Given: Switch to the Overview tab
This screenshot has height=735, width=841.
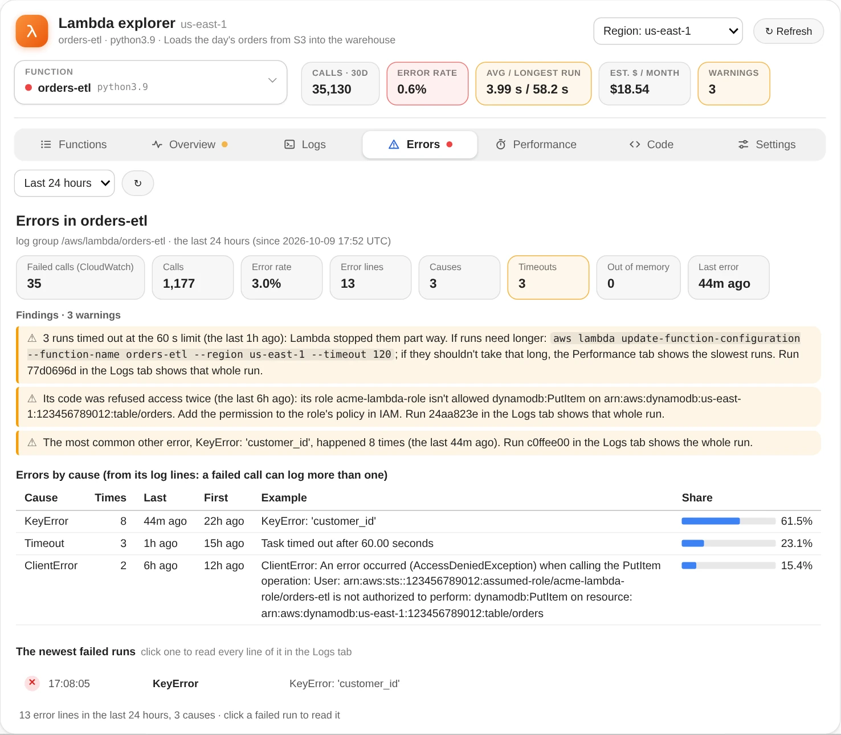Looking at the screenshot, I should pyautogui.click(x=190, y=145).
